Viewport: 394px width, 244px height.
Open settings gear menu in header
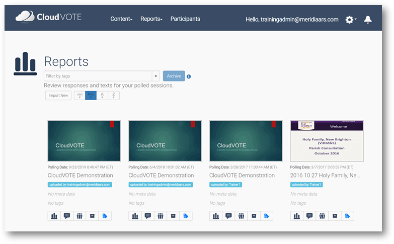tap(351, 19)
